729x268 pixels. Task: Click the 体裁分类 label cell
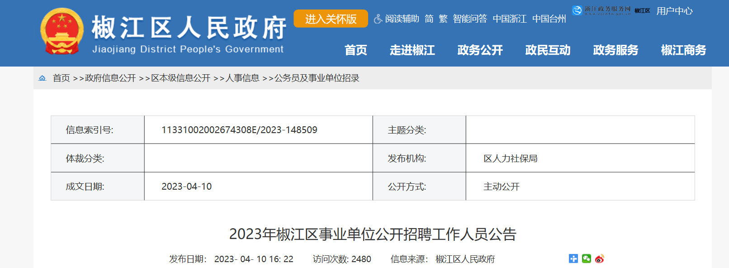point(98,158)
